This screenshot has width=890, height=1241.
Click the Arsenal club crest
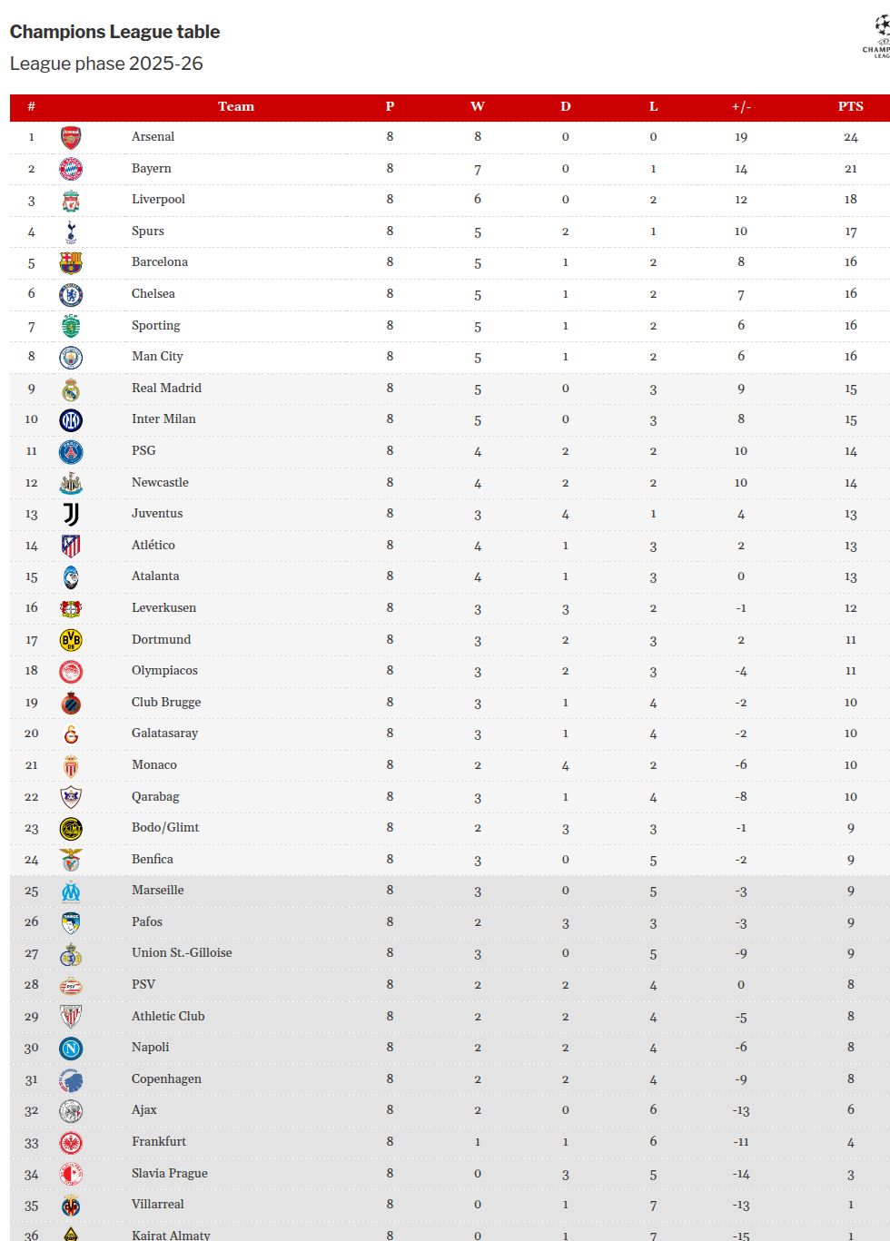(x=71, y=138)
